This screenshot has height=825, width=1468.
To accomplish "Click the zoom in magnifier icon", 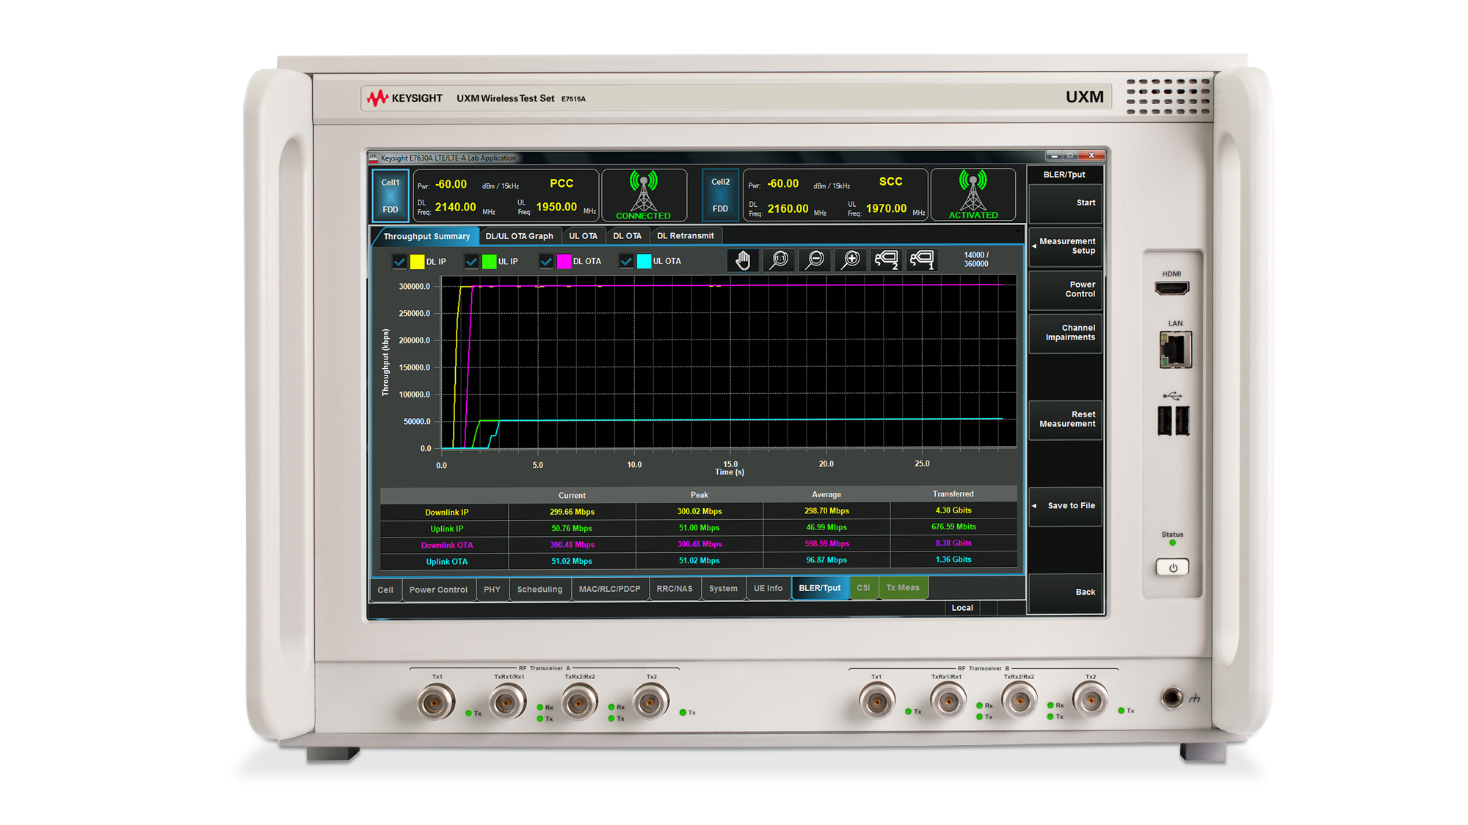I will [851, 260].
